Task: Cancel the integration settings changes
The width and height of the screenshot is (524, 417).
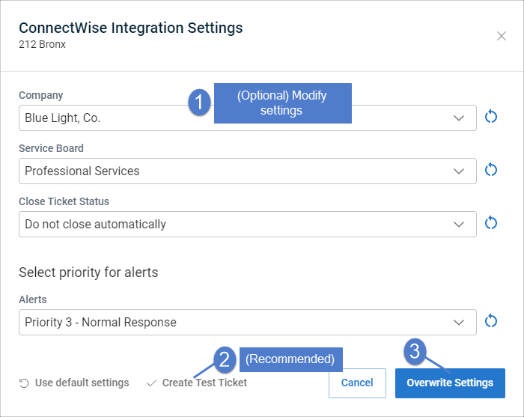Action: coord(357,383)
